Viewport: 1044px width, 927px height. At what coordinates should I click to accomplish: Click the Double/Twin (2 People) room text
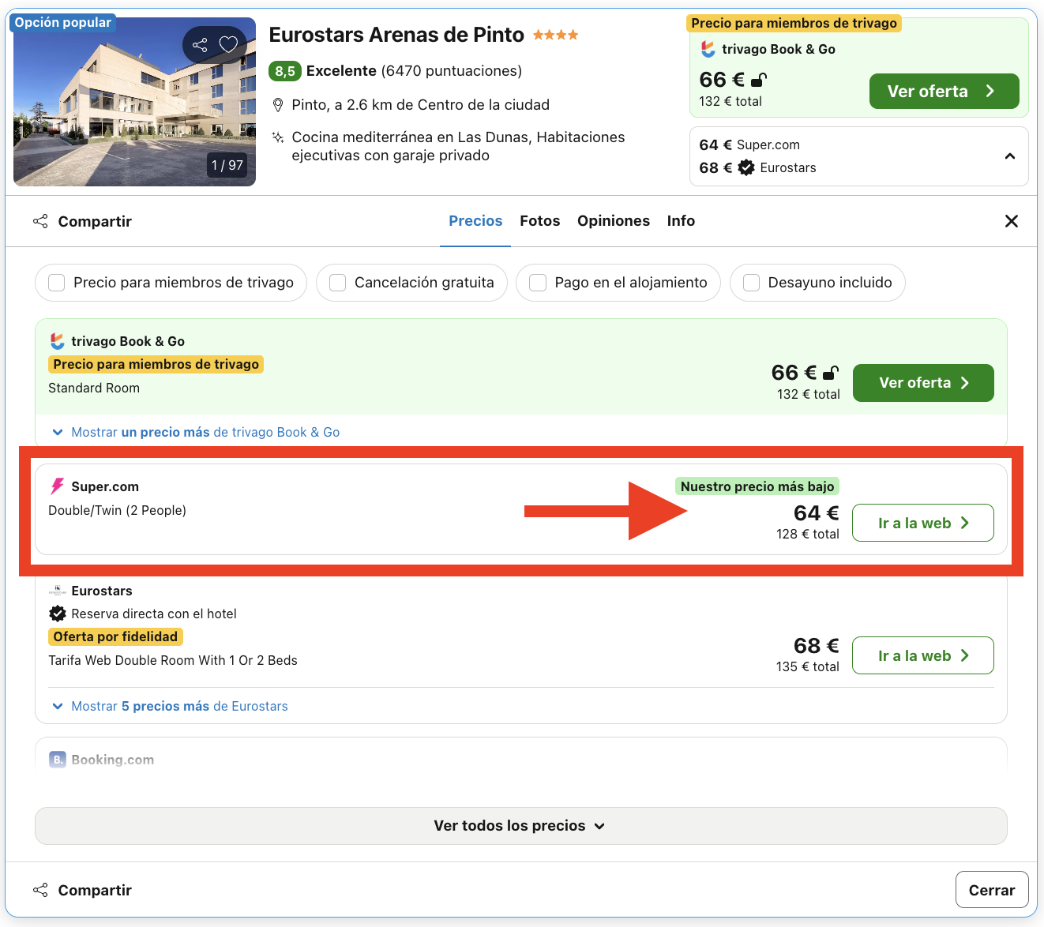117,510
